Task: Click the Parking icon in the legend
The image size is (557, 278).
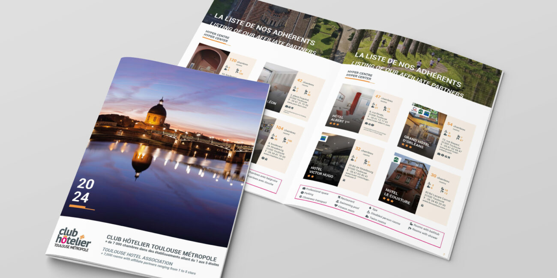Action: pyautogui.click(x=302, y=193)
